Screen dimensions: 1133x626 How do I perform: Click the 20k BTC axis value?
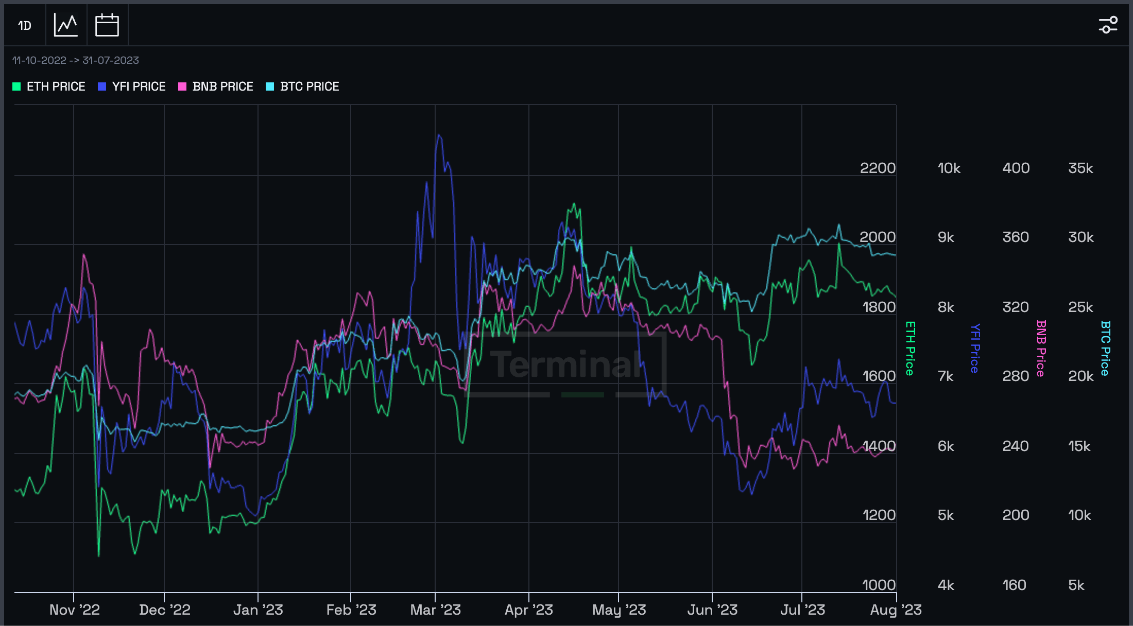point(1081,376)
